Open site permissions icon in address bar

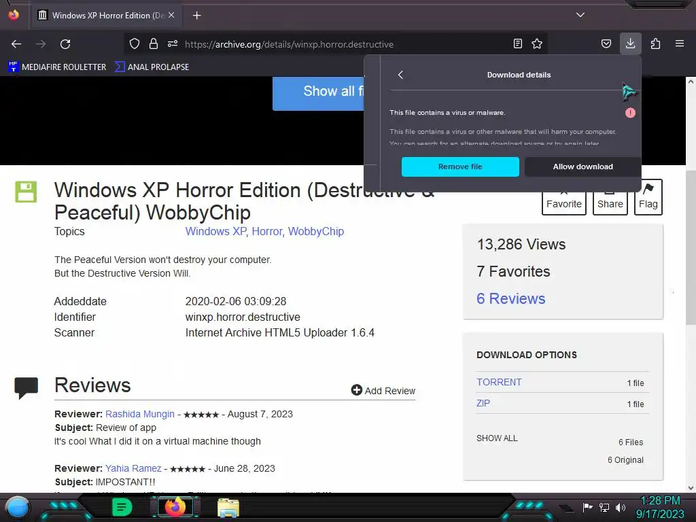173,43
